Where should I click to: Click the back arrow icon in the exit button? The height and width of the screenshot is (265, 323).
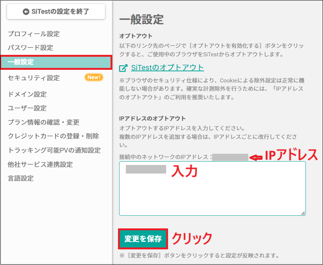(x=26, y=11)
